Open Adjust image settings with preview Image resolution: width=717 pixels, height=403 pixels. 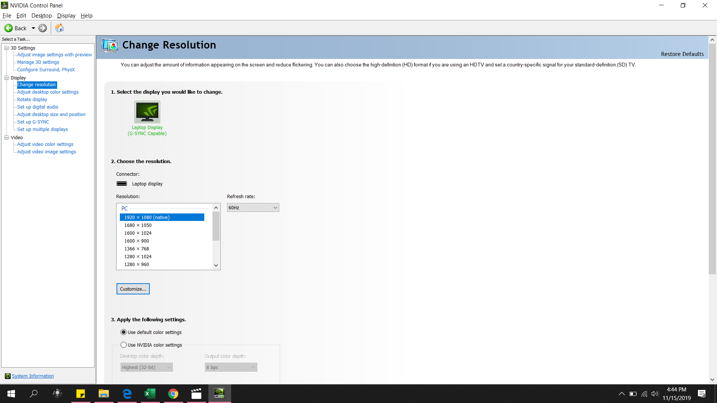point(55,55)
